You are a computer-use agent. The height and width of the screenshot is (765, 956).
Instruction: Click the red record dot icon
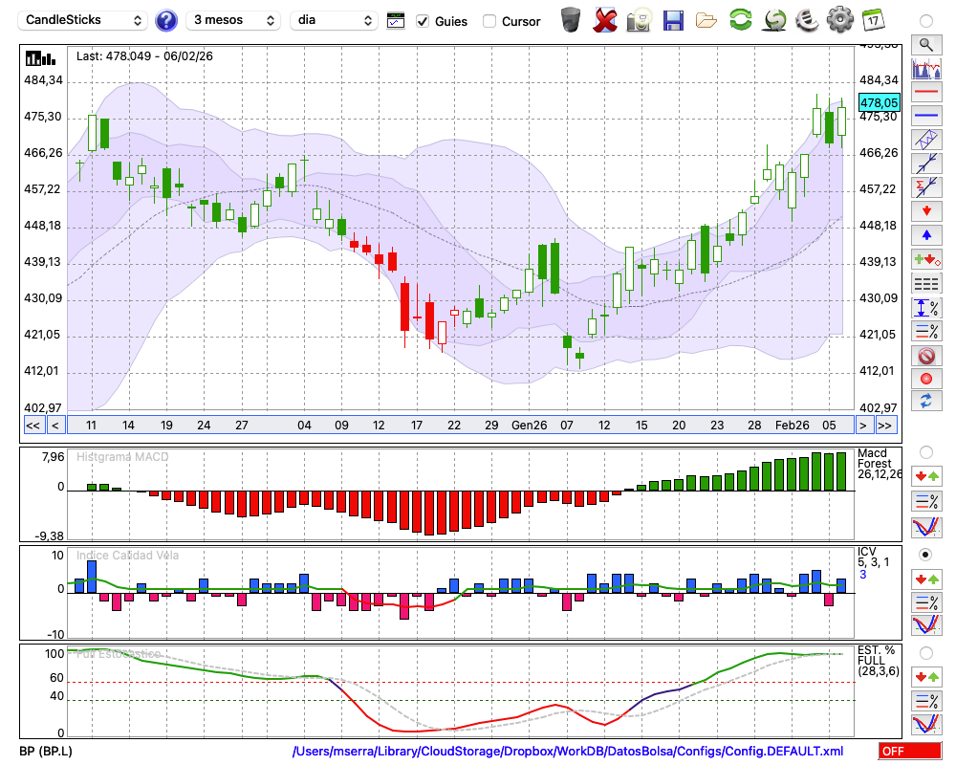tap(926, 379)
